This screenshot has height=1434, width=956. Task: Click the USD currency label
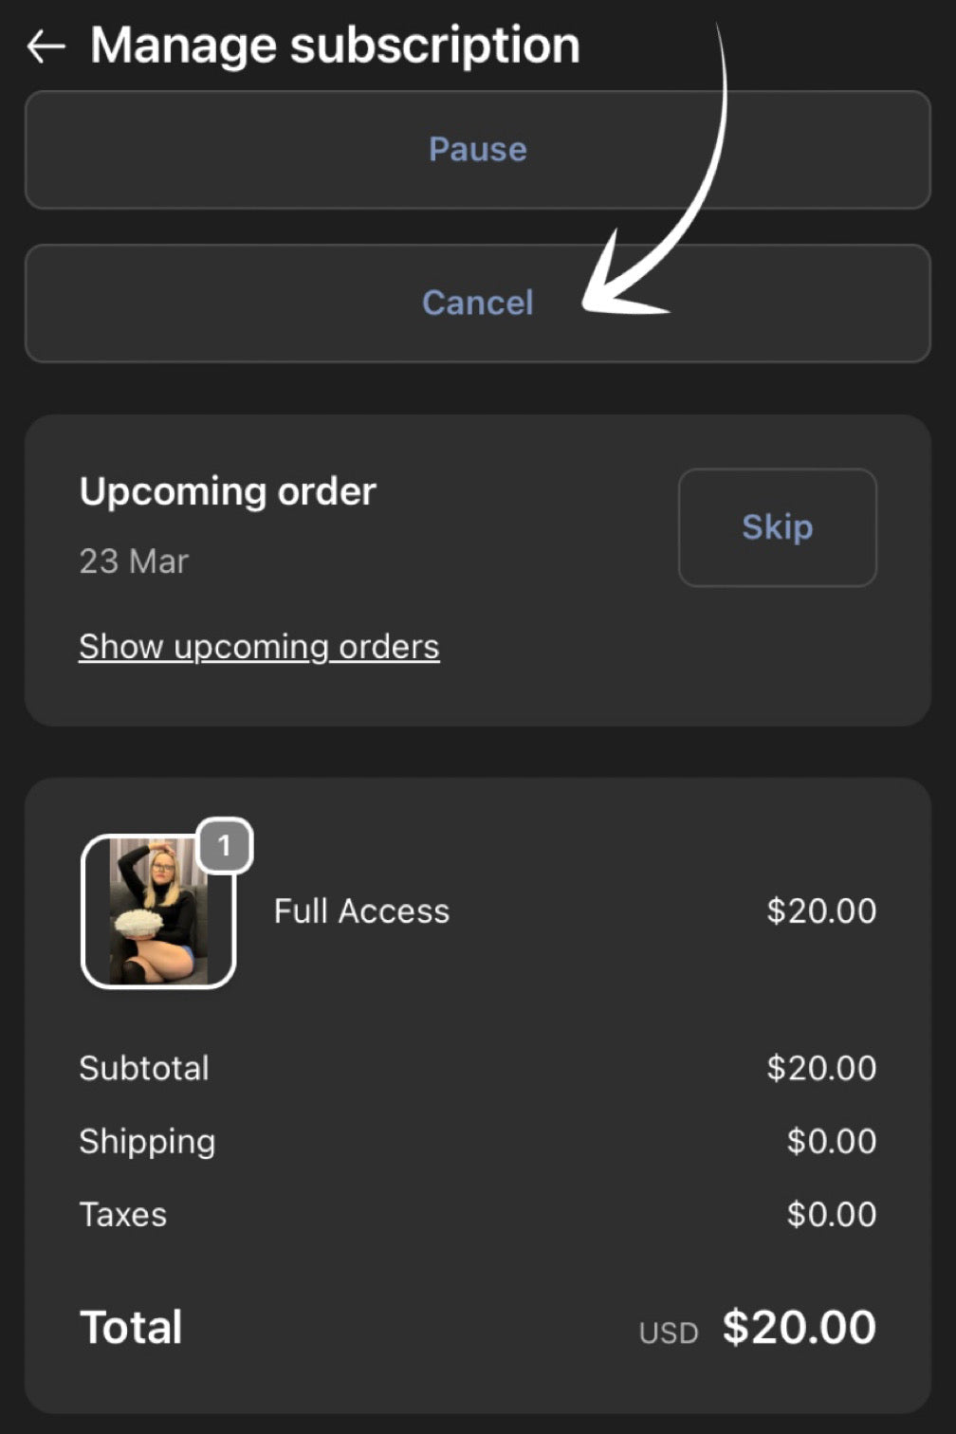point(669,1333)
